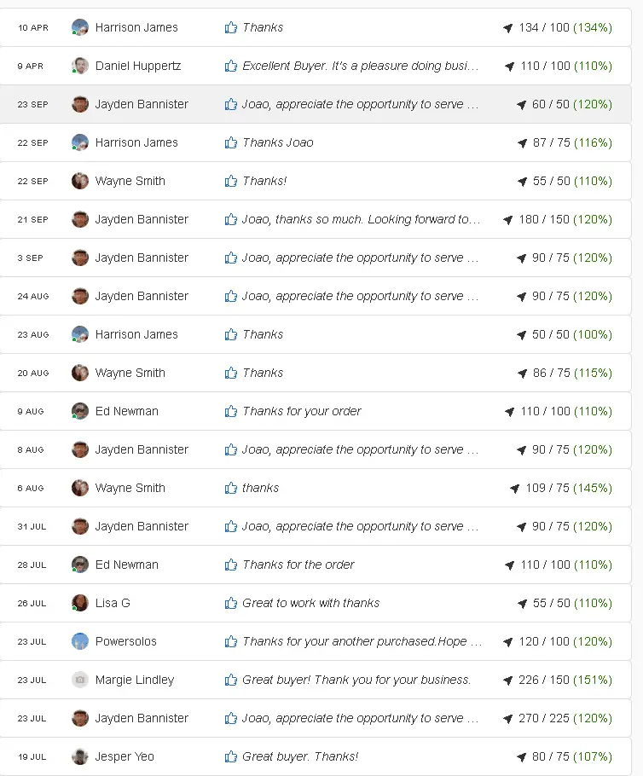This screenshot has height=776, width=643.
Task: Select the 9 Aug Ed Newman feedback row
Action: 316,411
